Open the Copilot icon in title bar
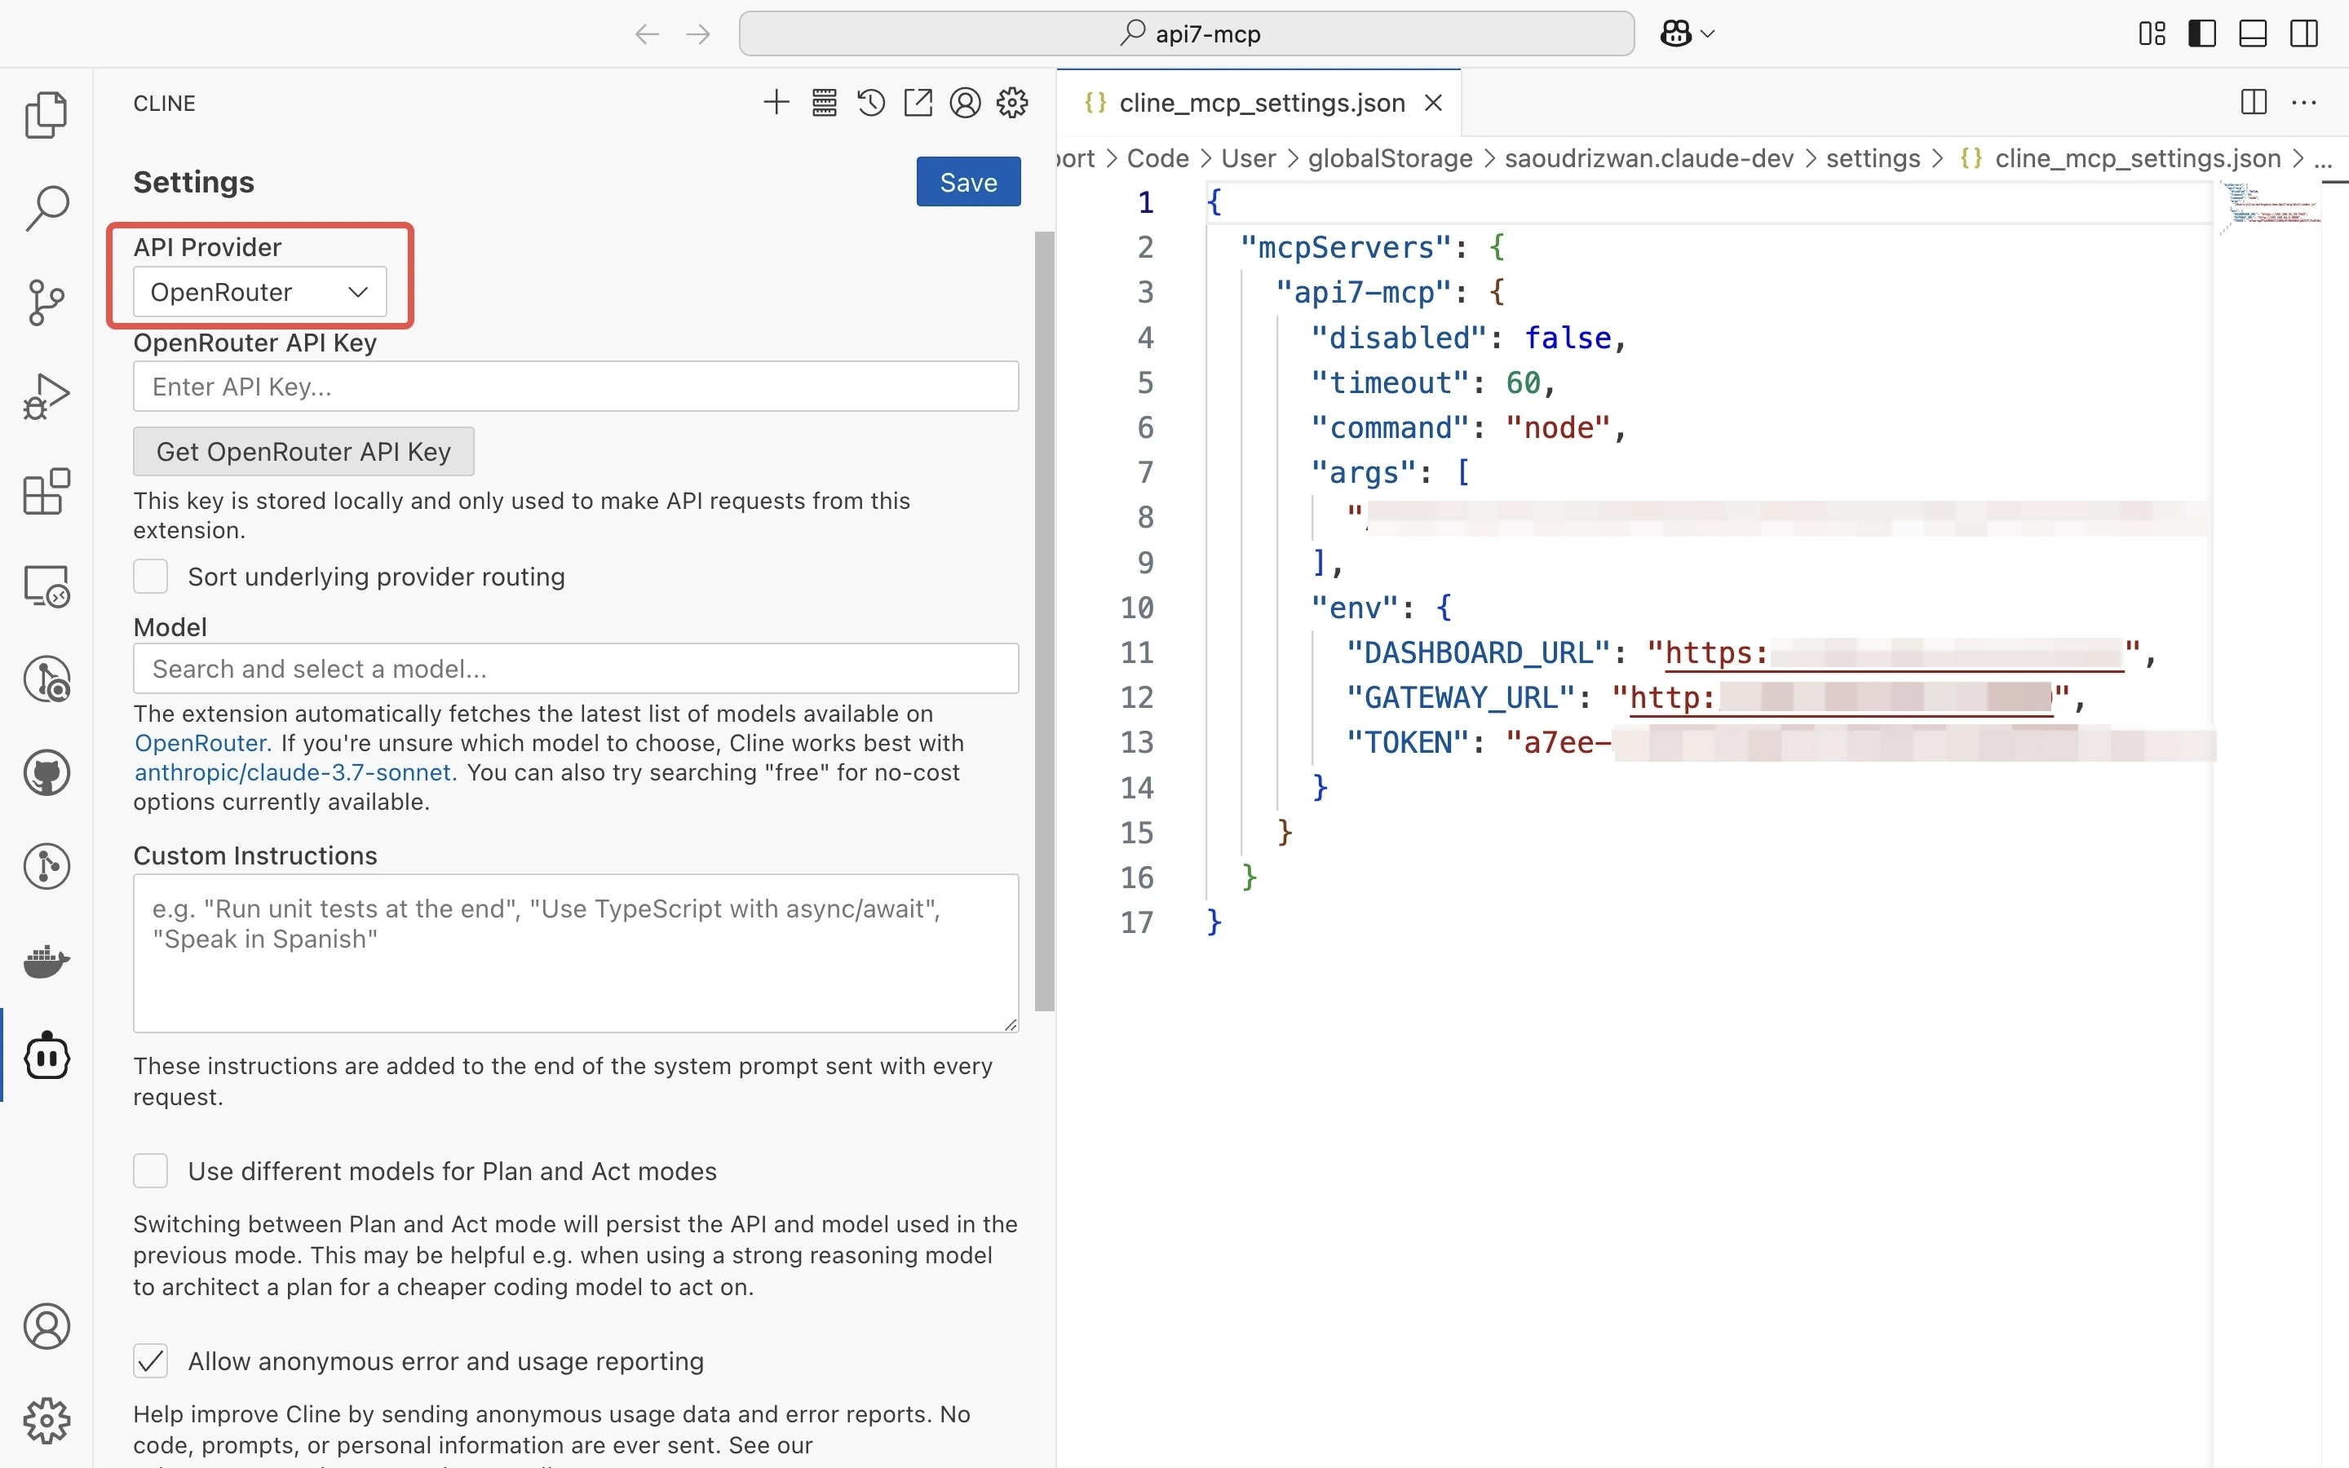2349x1468 pixels. coord(1676,34)
